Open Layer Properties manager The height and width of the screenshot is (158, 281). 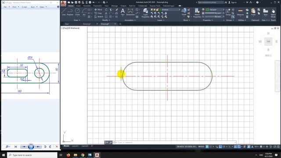point(145,13)
